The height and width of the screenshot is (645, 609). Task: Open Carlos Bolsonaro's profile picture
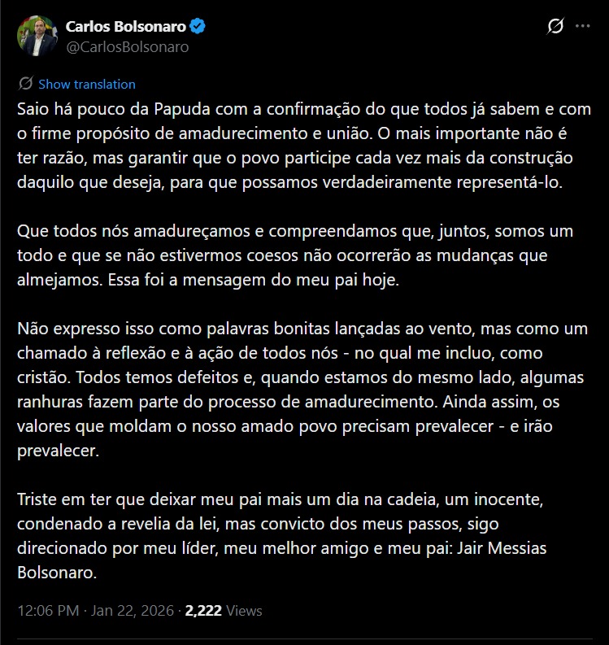tap(37, 36)
